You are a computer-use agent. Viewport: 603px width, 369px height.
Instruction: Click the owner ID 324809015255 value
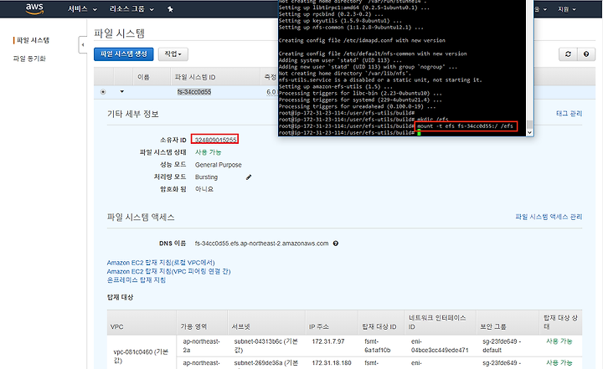tap(215, 140)
